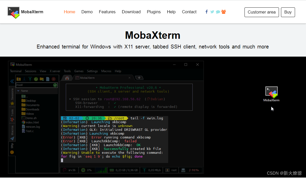Screen dimensions: 306x178
Task: Open the Facebook social icon
Action: 206,12
